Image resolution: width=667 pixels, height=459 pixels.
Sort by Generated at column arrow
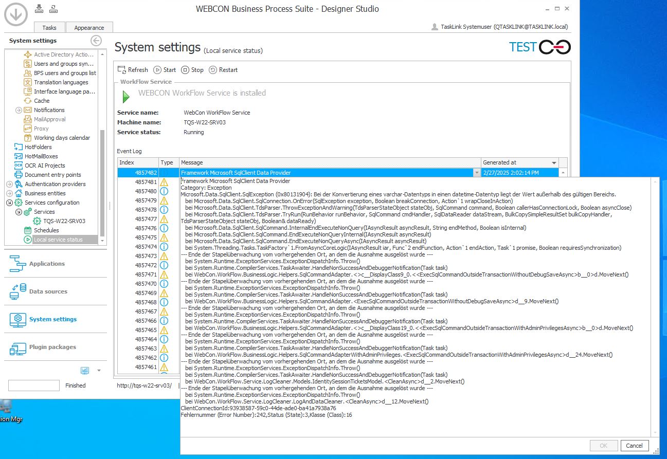pos(554,163)
